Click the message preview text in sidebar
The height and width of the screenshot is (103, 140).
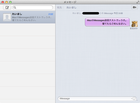pos(32,19)
